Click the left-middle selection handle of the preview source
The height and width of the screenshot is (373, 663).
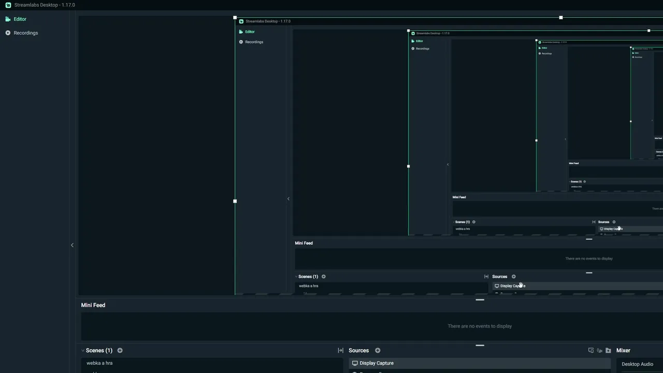235,201
